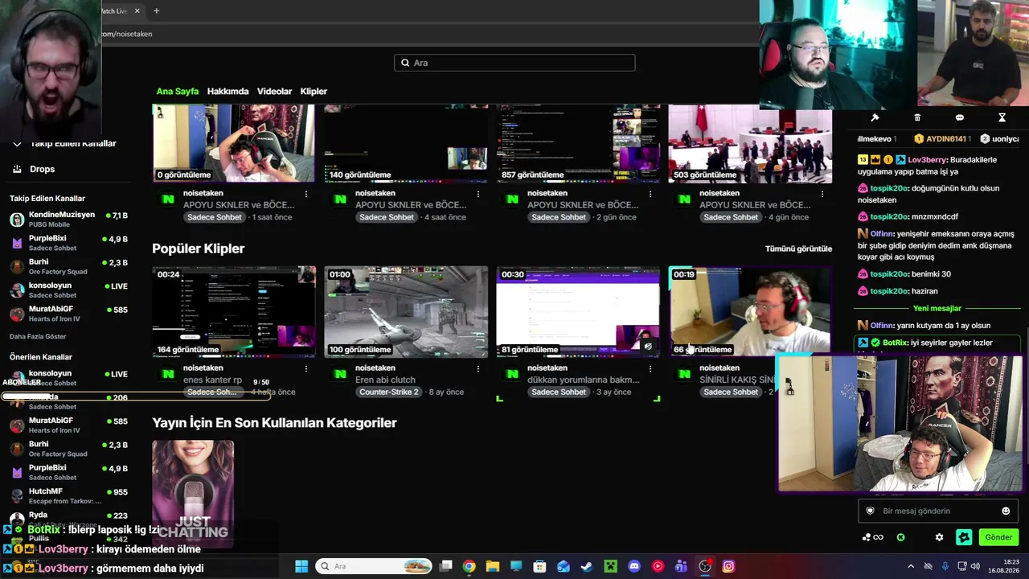
Task: Click the trash icon above chat
Action: (x=917, y=117)
